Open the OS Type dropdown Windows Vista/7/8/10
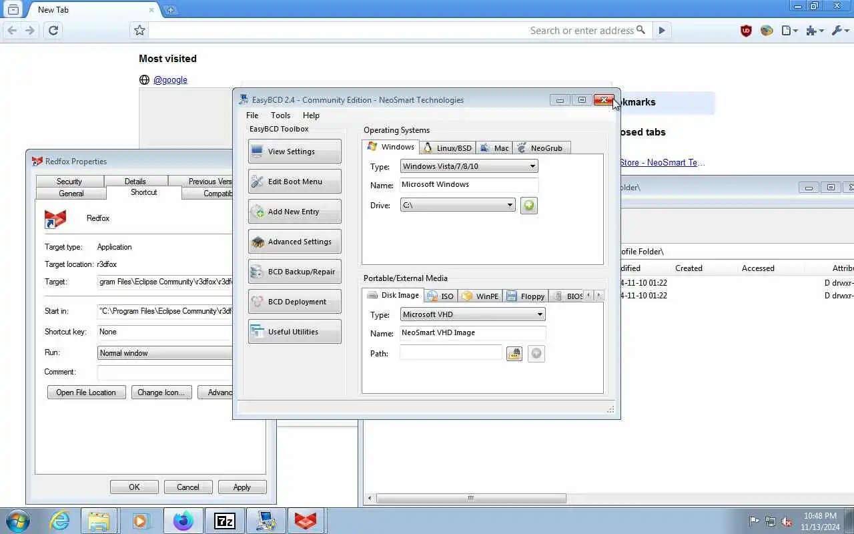This screenshot has height=534, width=854. [x=469, y=166]
